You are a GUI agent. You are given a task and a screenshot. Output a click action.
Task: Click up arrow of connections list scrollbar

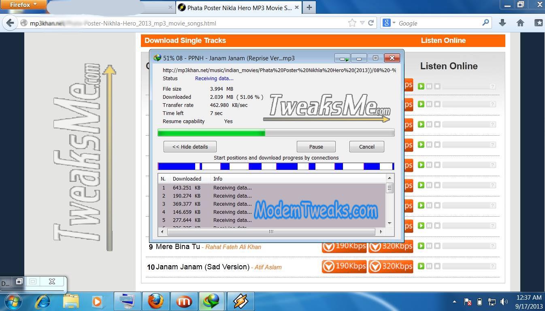point(390,178)
